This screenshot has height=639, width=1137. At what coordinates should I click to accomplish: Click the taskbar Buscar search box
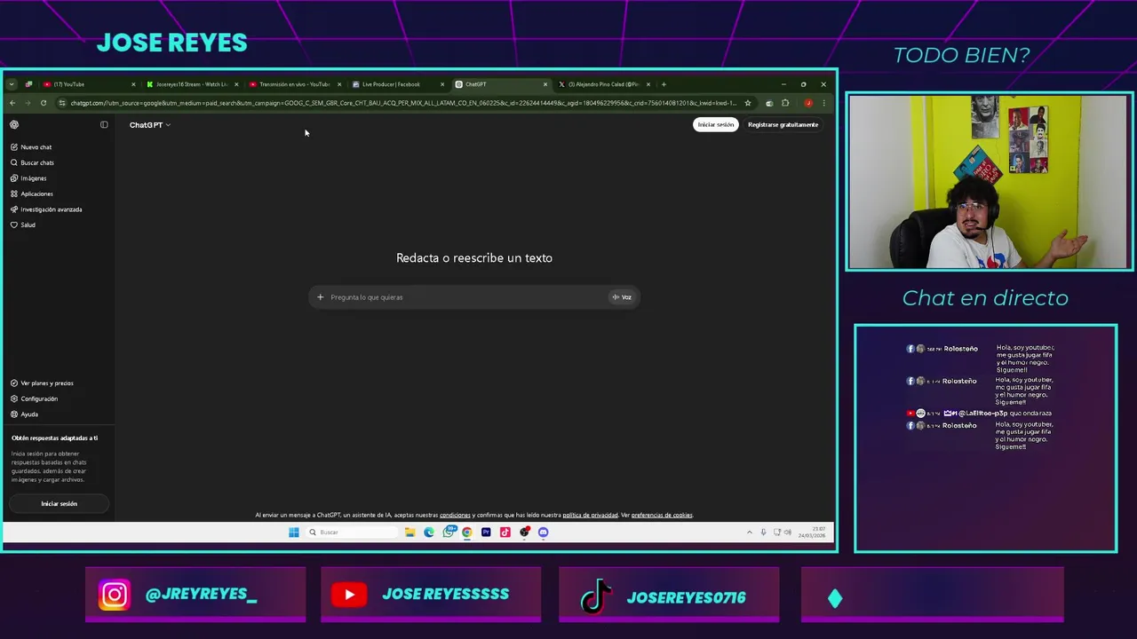point(352,532)
